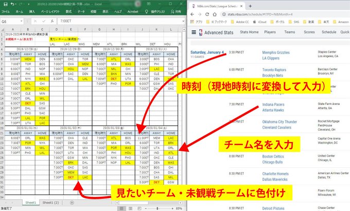Open the 数式 ribbon tab
Viewport: 350px width, 211px height.
68,12
